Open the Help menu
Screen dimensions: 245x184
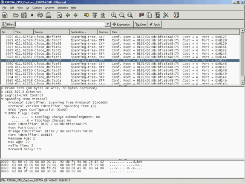(x=74, y=8)
